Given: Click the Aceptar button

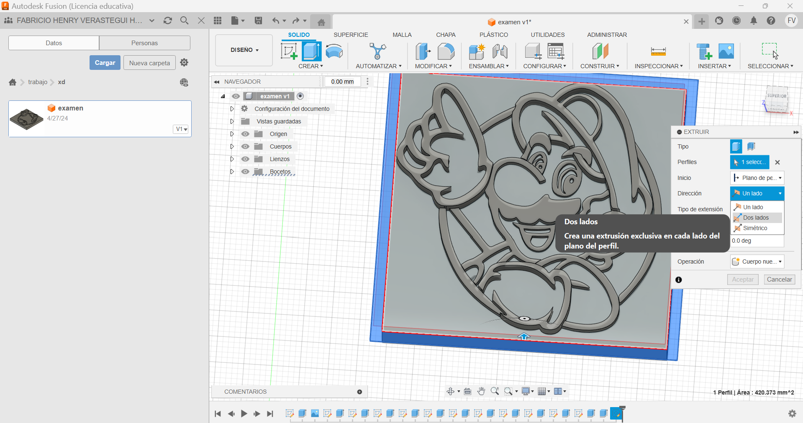Looking at the screenshot, I should pos(743,279).
